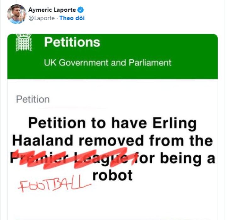Viewport: 233px width, 220px height.
Task: Click the Parliament portcullis crest logo
Action: [x=24, y=43]
